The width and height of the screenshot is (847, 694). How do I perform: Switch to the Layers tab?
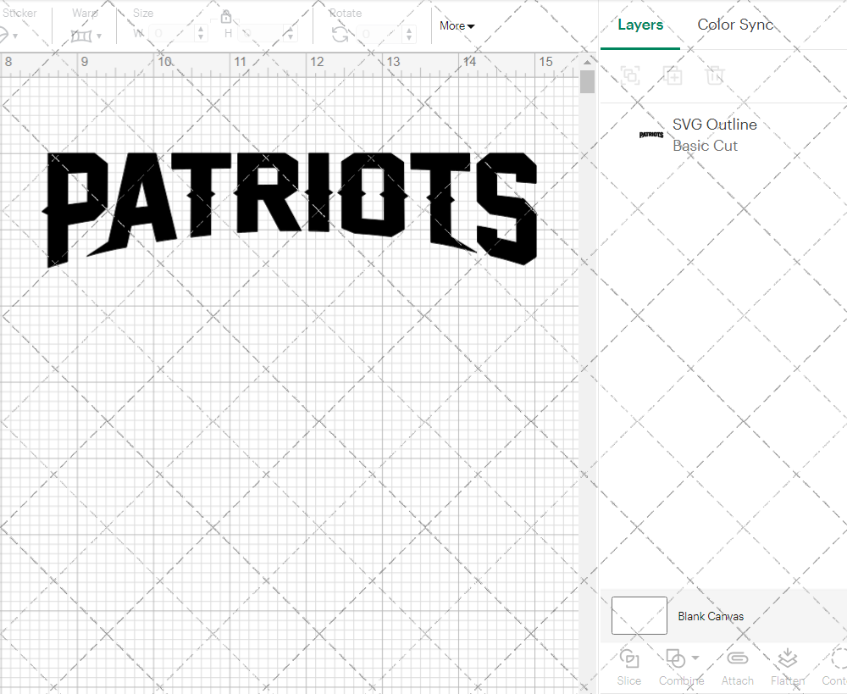(x=640, y=25)
